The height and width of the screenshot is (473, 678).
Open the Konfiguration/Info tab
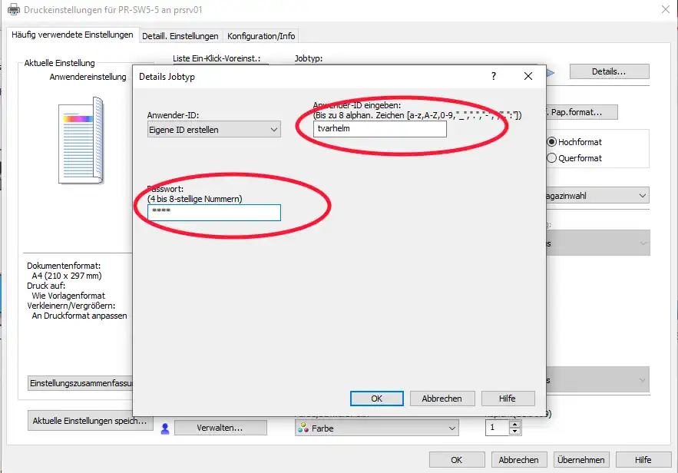(x=261, y=36)
